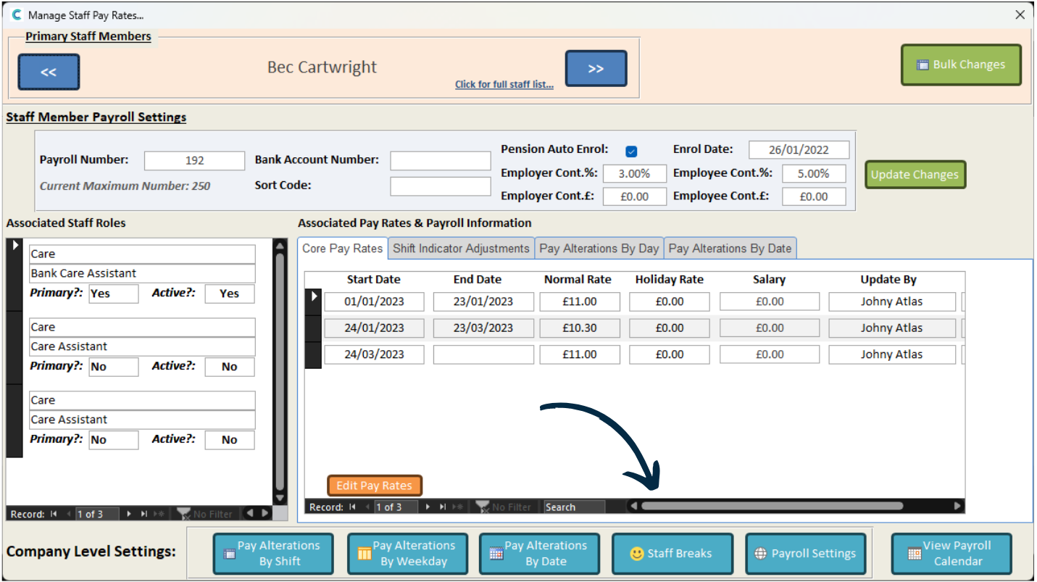The height and width of the screenshot is (582, 1037).
Task: Click Edit Pay Rates button
Action: (x=374, y=486)
